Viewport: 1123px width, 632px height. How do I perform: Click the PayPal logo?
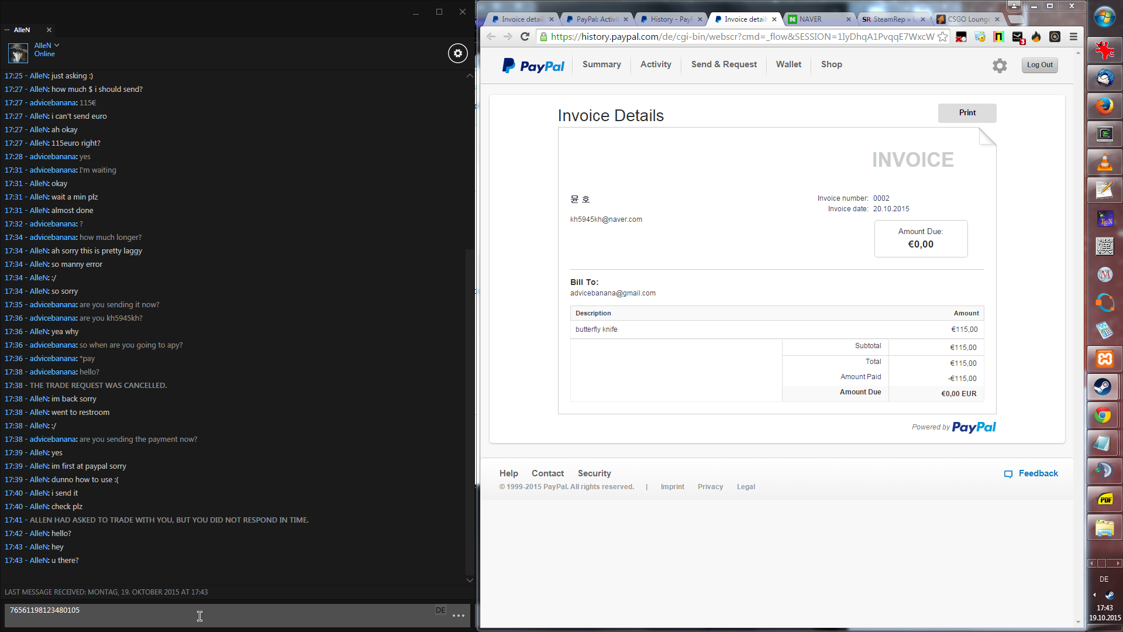click(x=533, y=66)
